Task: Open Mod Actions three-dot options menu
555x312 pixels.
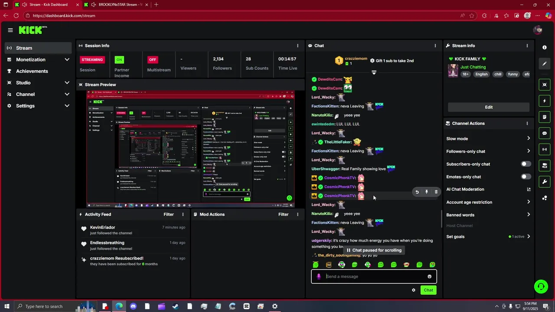Action: point(297,214)
